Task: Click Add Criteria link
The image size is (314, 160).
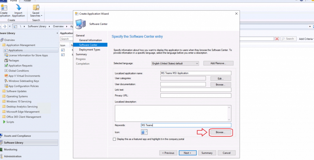Action: pos(306,39)
